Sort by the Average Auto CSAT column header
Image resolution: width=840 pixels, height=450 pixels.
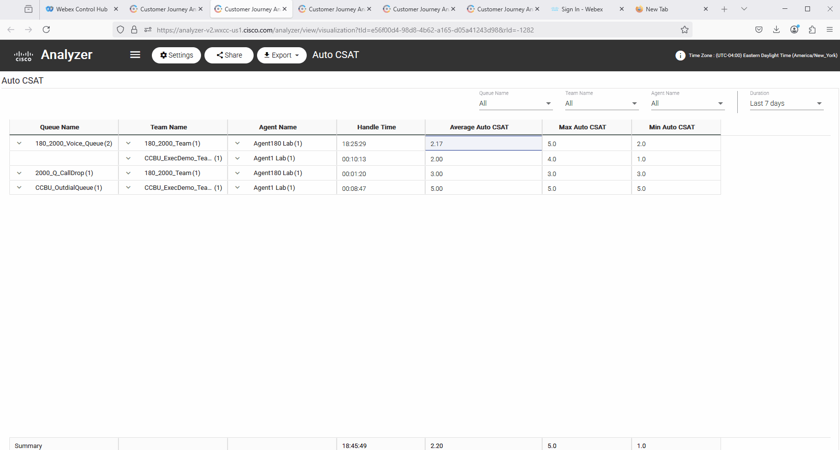(479, 127)
